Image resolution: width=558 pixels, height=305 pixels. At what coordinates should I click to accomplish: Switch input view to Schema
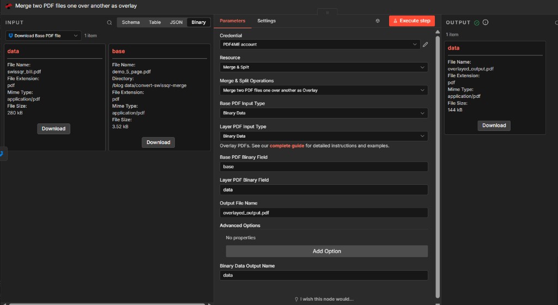(x=131, y=22)
